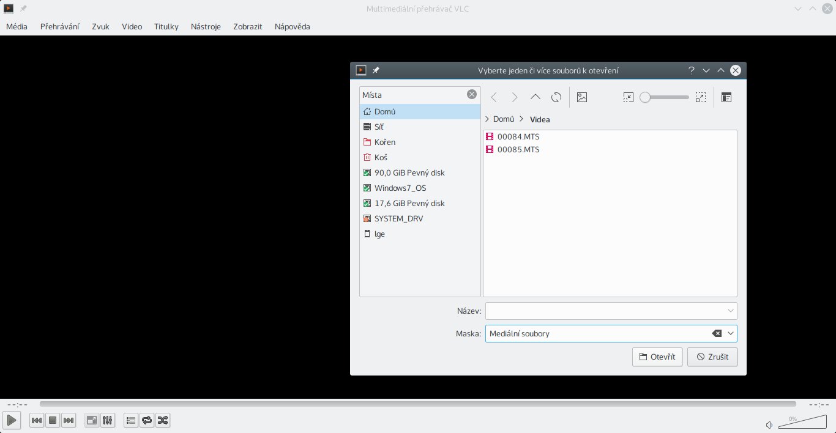Open the Přehrávání menu
The height and width of the screenshot is (433, 836).
click(59, 26)
